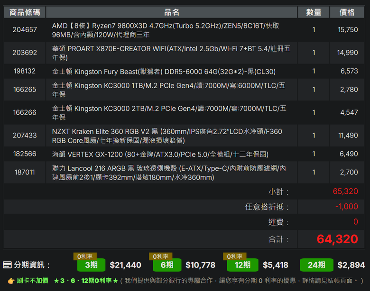Click the Kingston KC3000 1TB product name
The width and height of the screenshot is (370, 291).
(168, 90)
